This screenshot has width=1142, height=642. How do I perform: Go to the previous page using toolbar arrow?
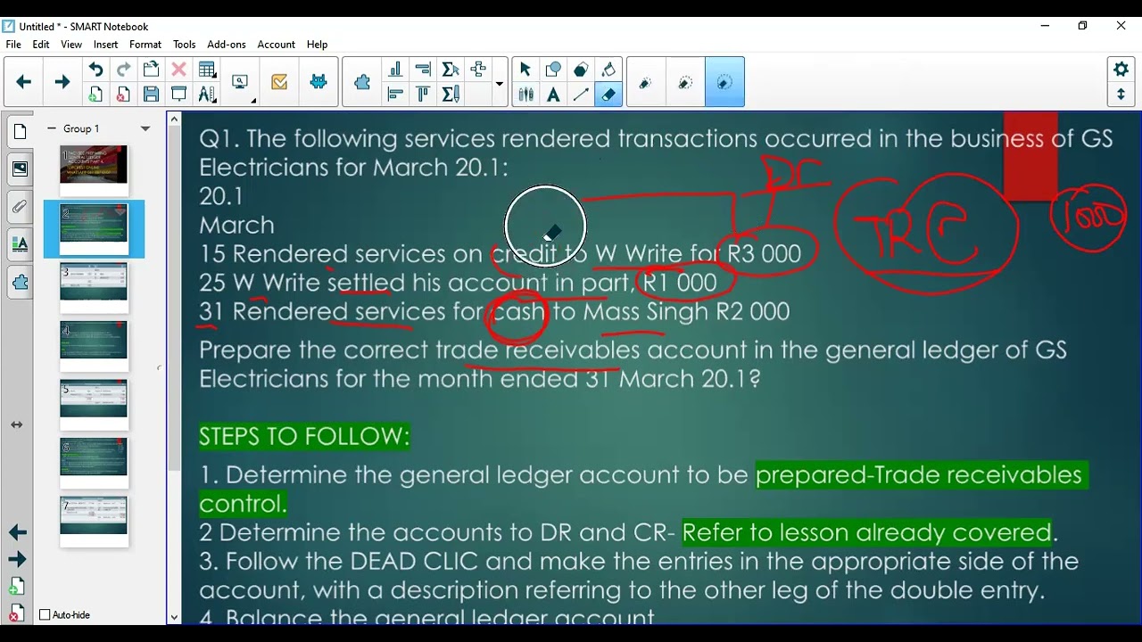coord(24,82)
